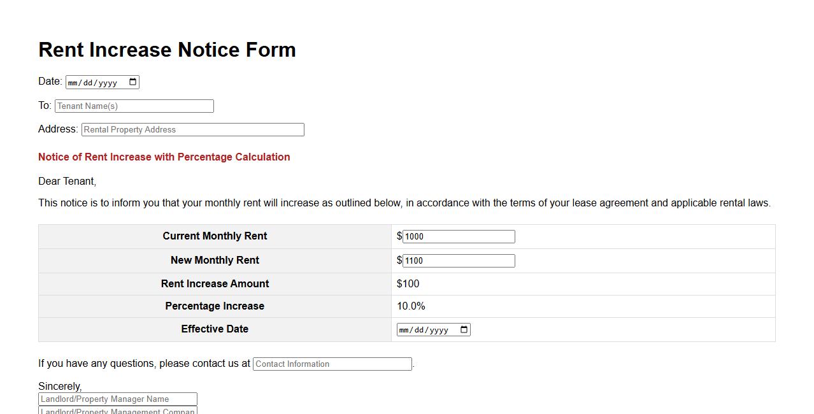
Task: Click the date picker icon next to Date label
Action: click(132, 82)
